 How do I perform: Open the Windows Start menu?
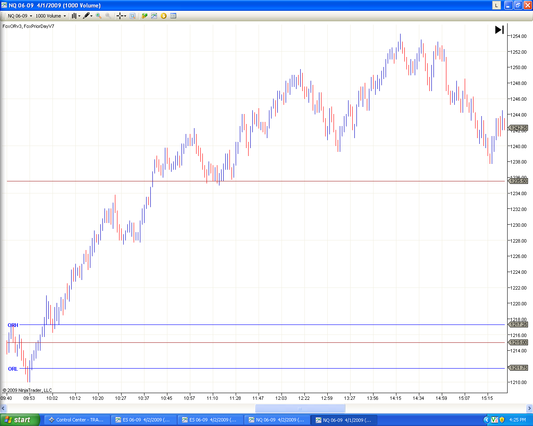[20, 420]
